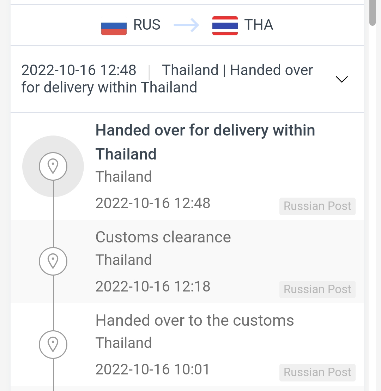Screen dimensions: 381x391
Task: Click the Handed over to the customs title
Action: point(195,320)
